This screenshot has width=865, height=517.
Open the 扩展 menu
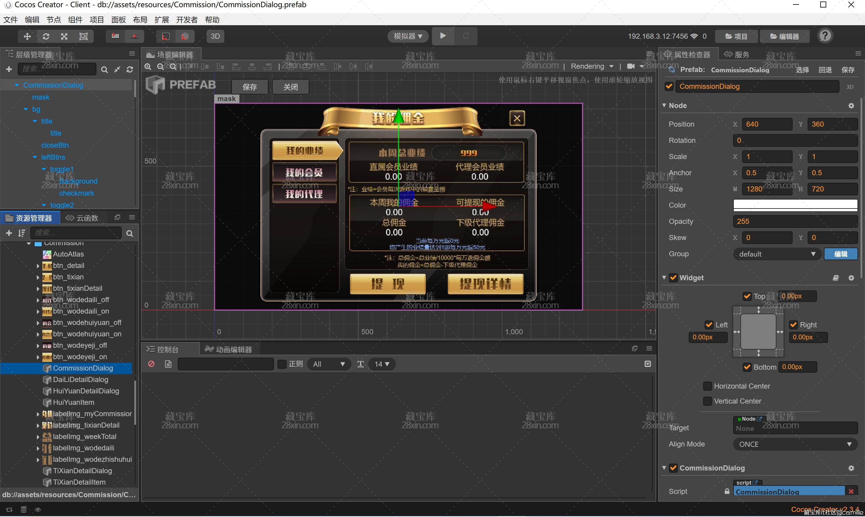[x=162, y=20]
